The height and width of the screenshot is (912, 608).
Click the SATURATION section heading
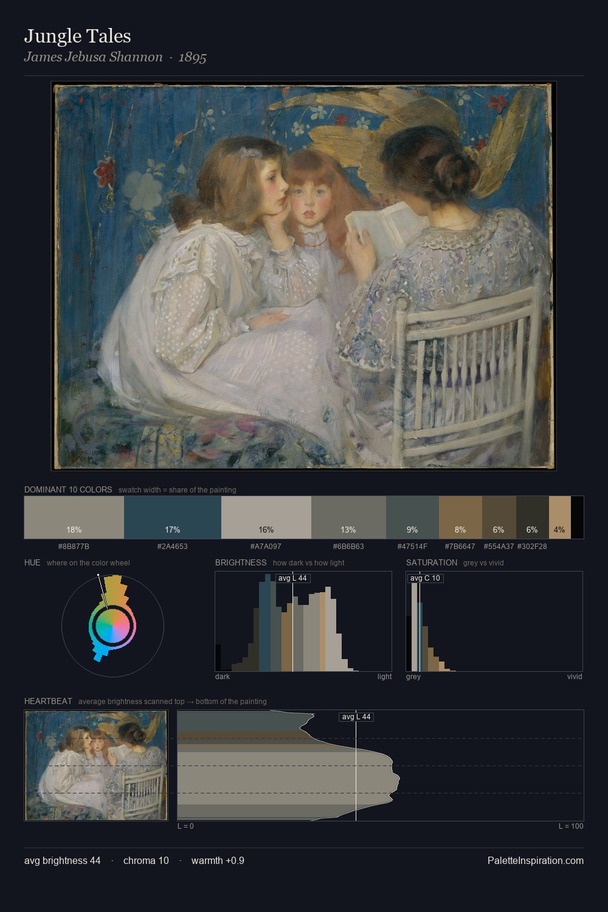(432, 562)
